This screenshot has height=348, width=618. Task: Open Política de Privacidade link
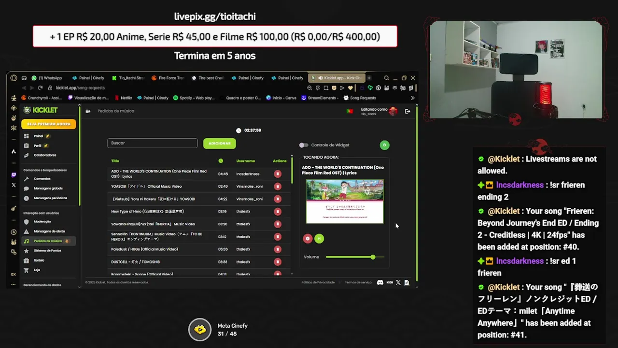click(x=318, y=282)
